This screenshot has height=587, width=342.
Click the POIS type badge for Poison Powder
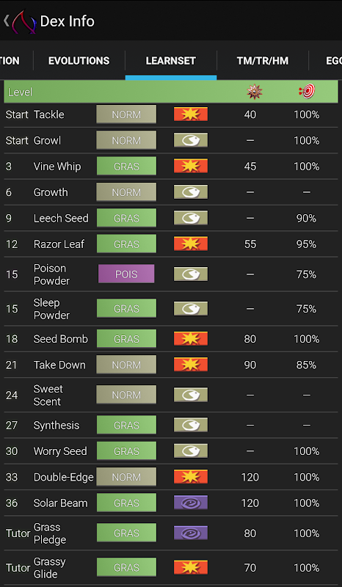pyautogui.click(x=126, y=274)
